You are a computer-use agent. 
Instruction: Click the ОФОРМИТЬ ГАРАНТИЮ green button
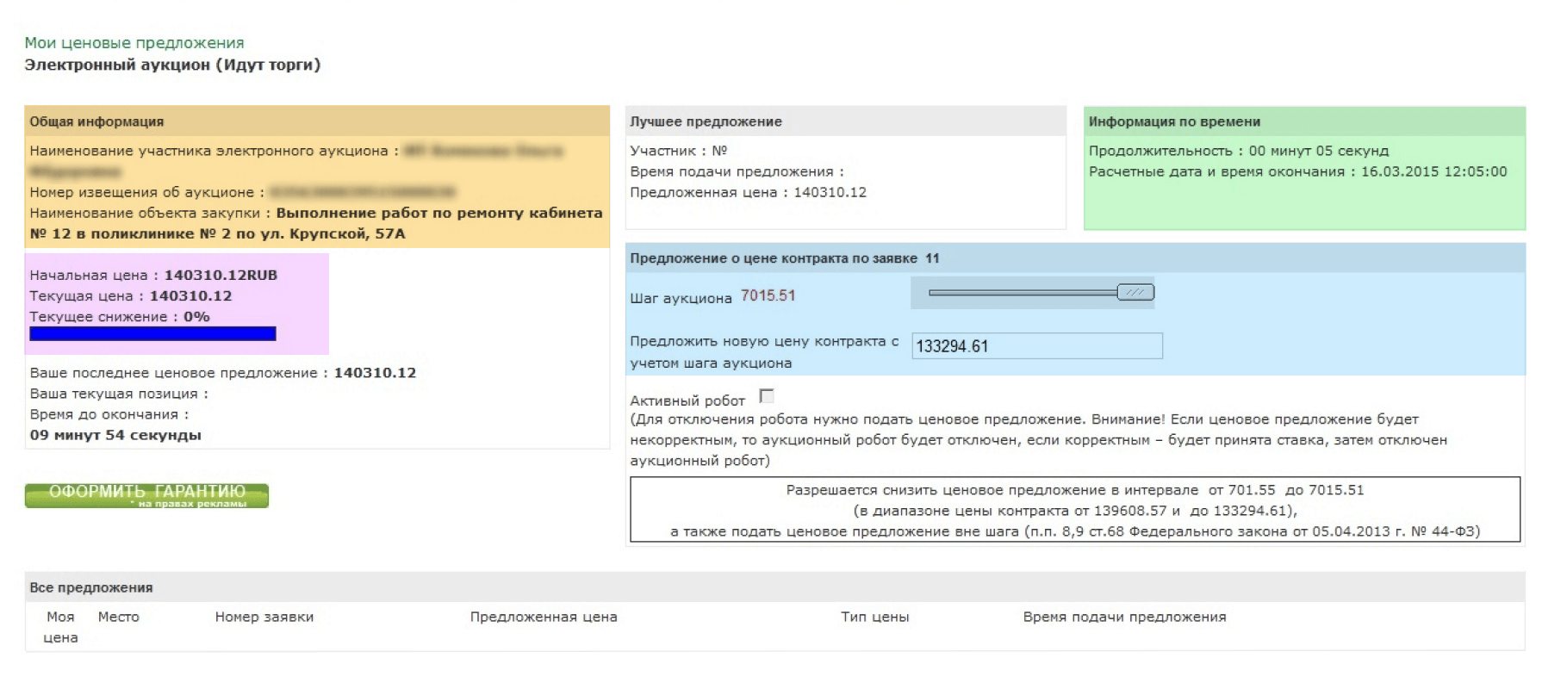[x=146, y=495]
